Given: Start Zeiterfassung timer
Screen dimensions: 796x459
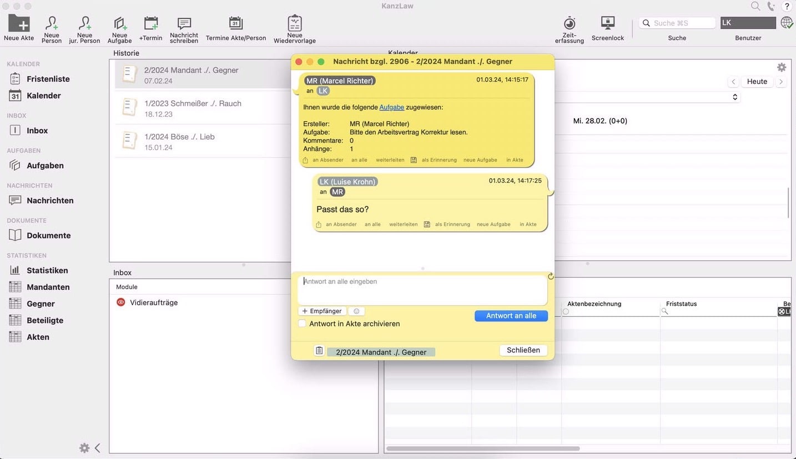Looking at the screenshot, I should coord(570,29).
